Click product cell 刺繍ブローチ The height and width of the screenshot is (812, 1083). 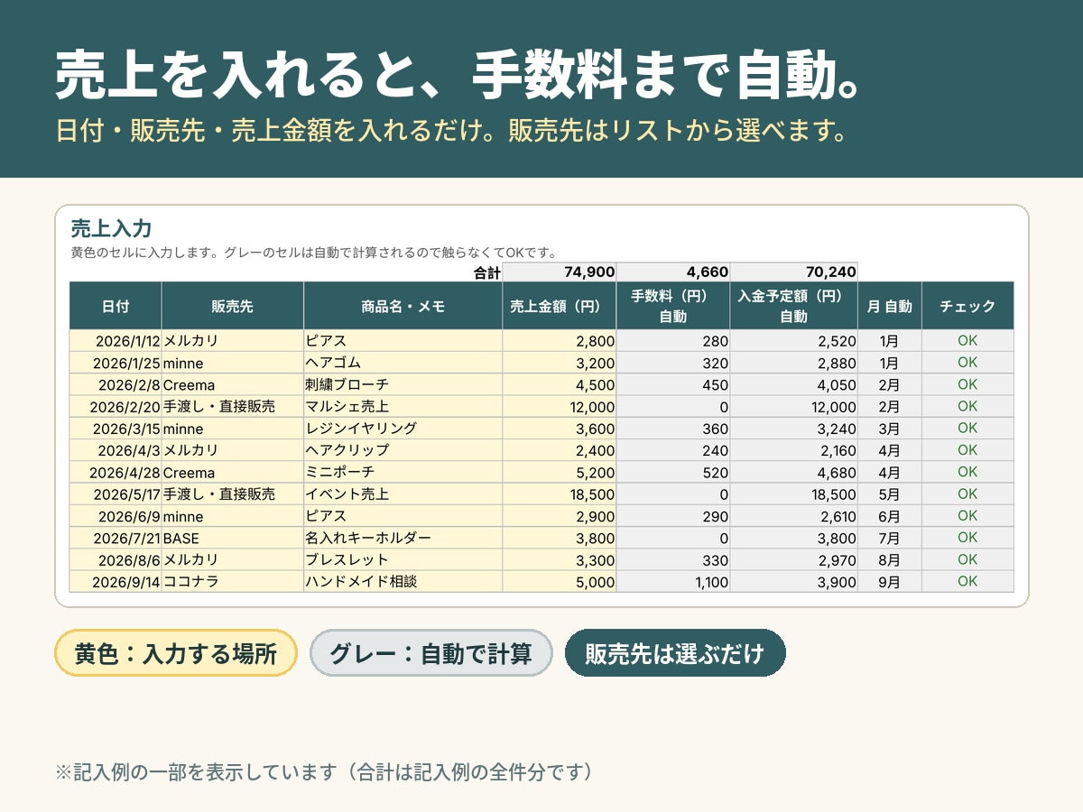click(403, 384)
